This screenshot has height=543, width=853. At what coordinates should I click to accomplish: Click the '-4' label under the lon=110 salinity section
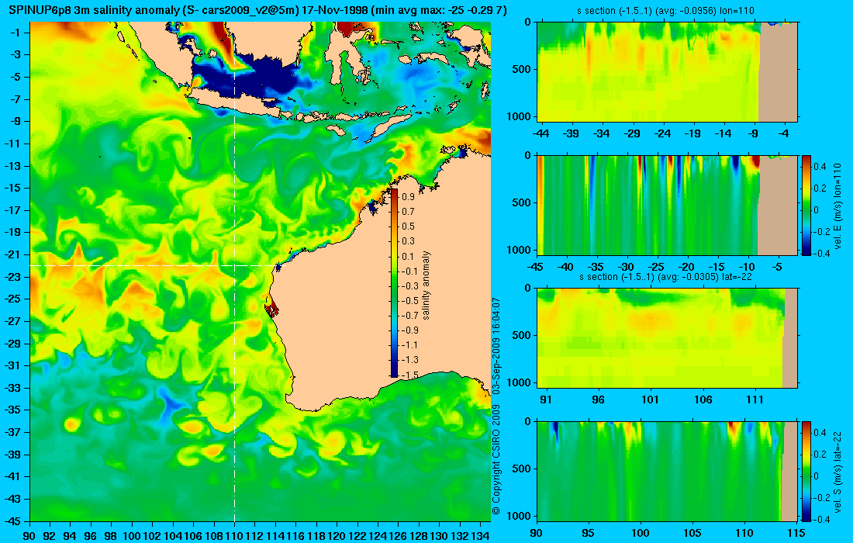(x=783, y=133)
